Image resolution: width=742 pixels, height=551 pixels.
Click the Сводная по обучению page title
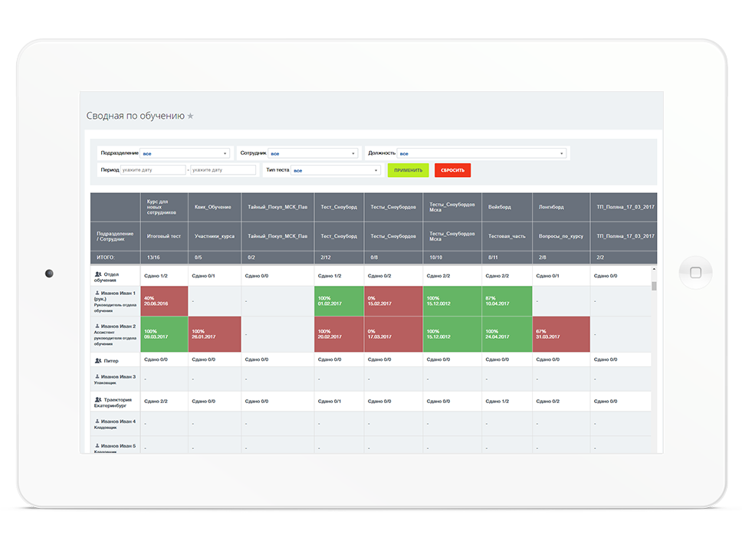(136, 116)
